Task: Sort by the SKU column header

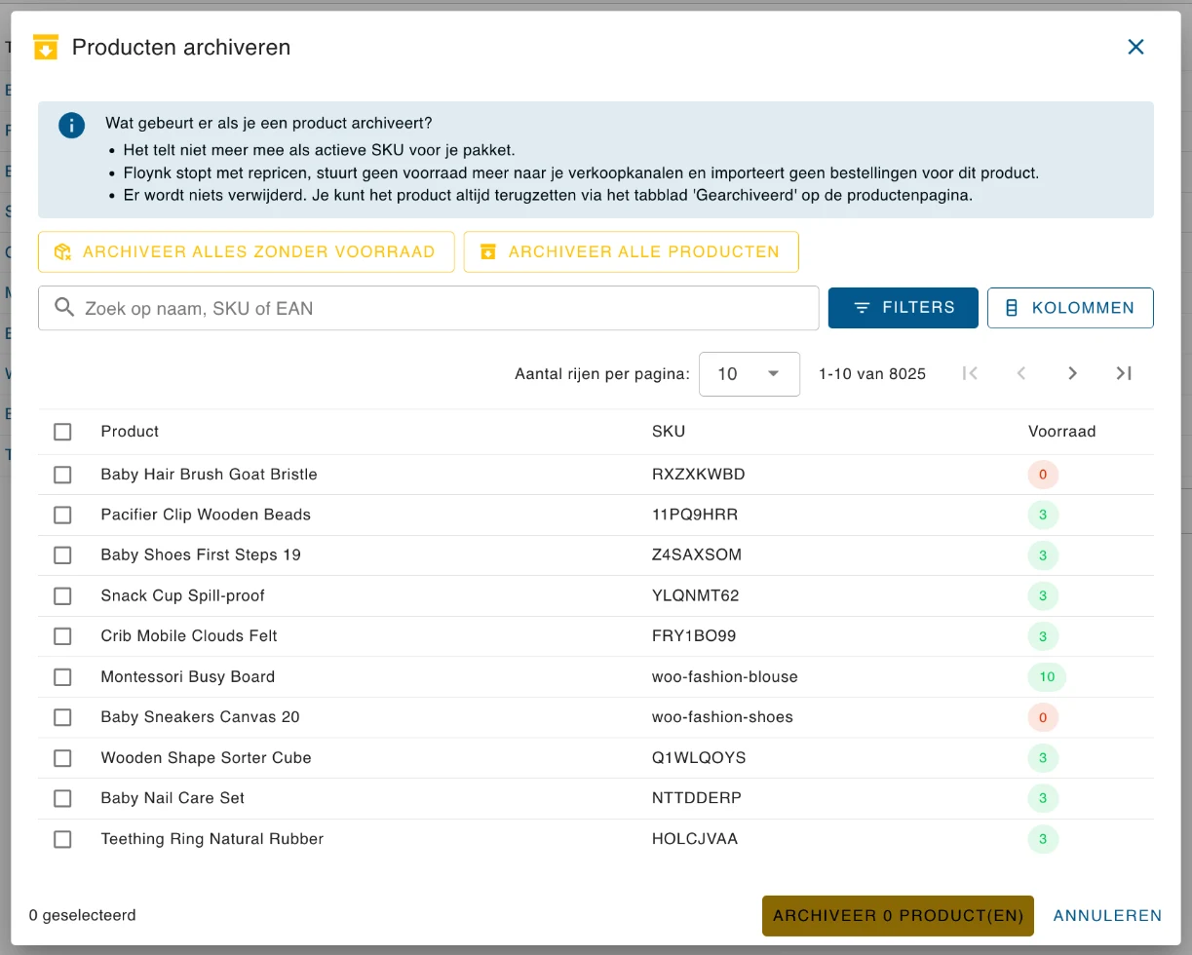Action: coord(669,432)
